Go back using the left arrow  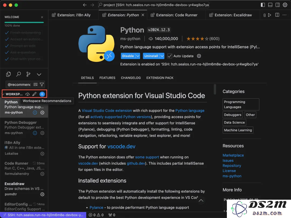pyautogui.click(x=85, y=5)
